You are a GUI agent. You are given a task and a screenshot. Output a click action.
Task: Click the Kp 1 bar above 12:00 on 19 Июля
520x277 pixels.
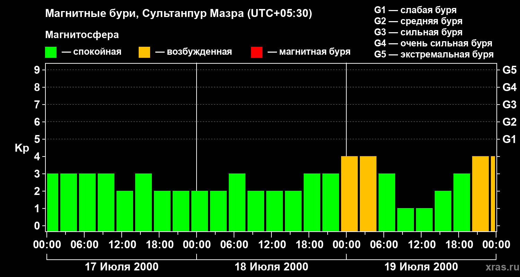[424, 220]
